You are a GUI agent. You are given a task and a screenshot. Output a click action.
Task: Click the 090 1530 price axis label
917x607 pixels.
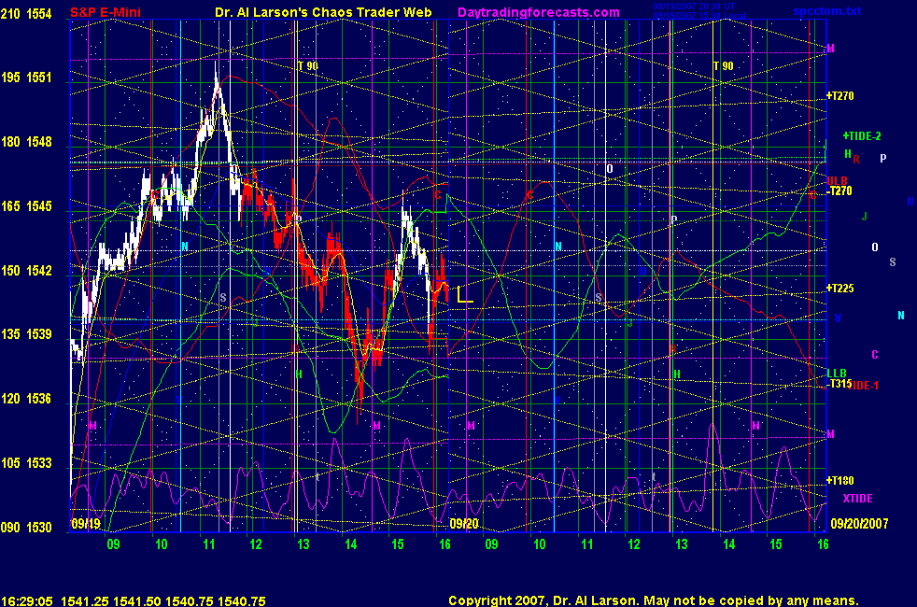coord(26,528)
